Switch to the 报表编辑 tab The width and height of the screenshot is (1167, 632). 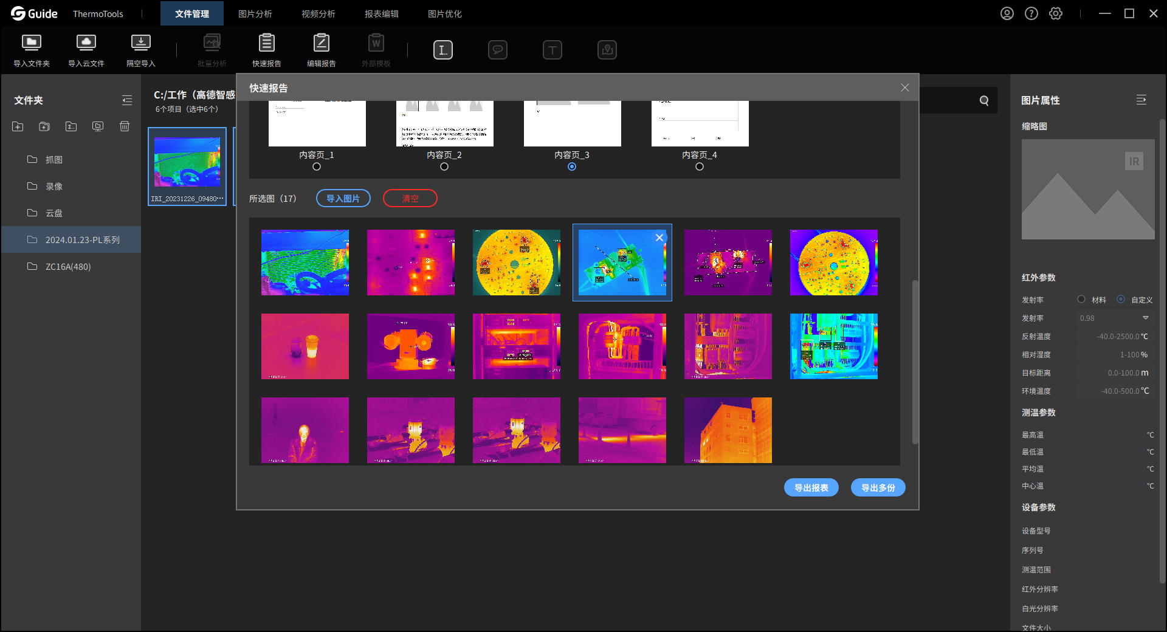[382, 13]
